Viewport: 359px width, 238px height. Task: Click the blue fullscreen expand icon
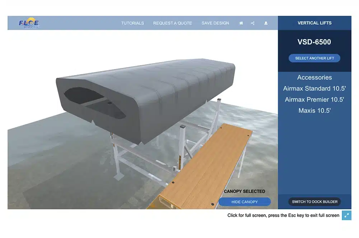346,215
